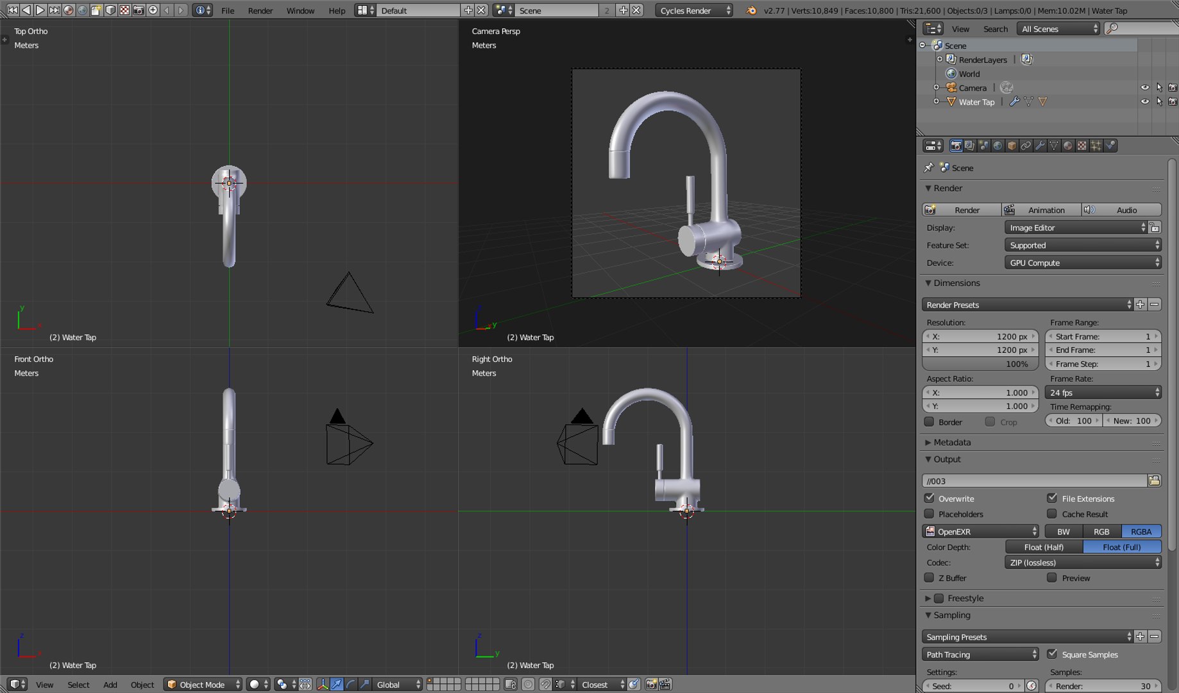Open the Modifiers properties tab wrench icon

(1040, 146)
